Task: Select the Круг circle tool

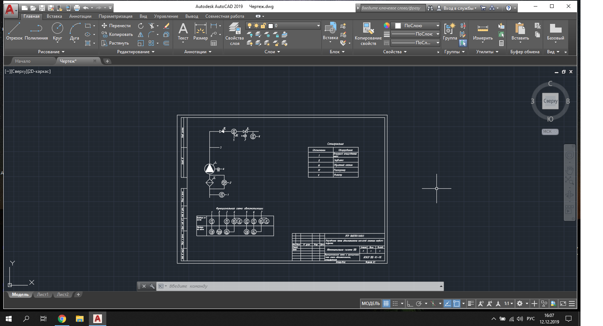Action: pyautogui.click(x=57, y=31)
